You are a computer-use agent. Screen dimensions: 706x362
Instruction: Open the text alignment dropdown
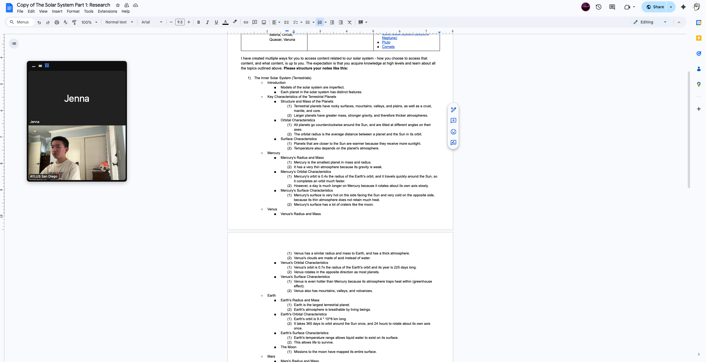pyautogui.click(x=276, y=22)
